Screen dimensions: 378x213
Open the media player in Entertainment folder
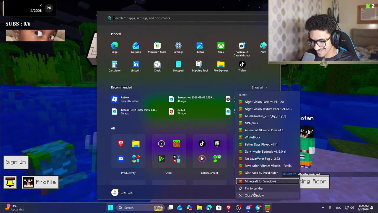tap(202, 159)
